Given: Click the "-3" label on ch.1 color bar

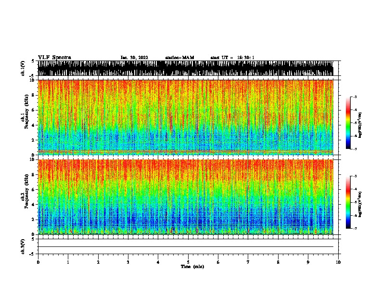Looking at the screenshot, I should [355, 97].
